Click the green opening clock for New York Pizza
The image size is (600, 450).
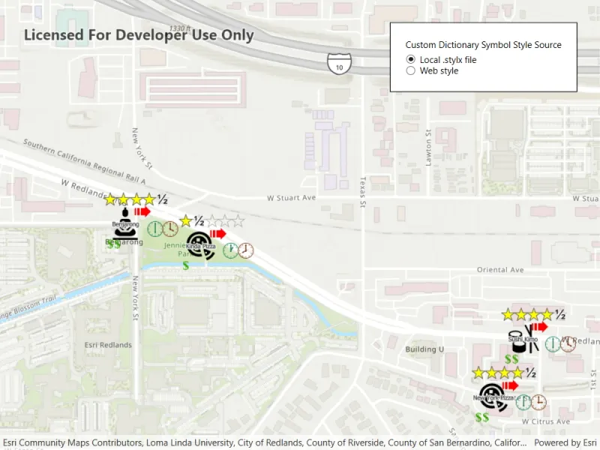[x=523, y=402]
